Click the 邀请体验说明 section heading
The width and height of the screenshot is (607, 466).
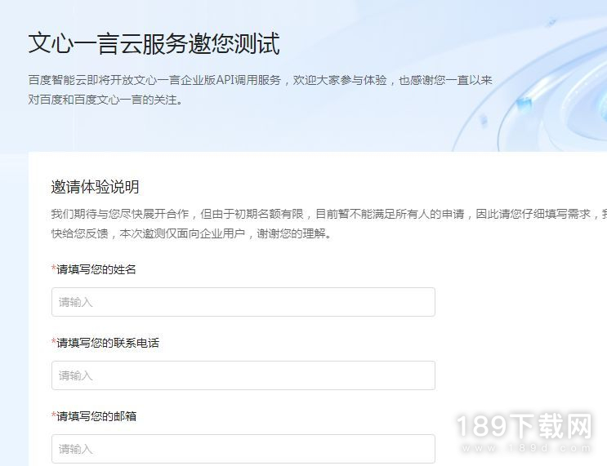tap(95, 187)
